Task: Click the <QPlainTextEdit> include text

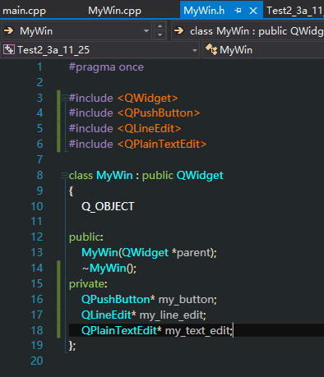Action: (162, 144)
